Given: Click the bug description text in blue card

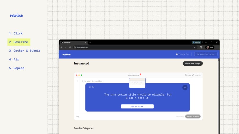Looking at the screenshot, I should click(138, 96).
